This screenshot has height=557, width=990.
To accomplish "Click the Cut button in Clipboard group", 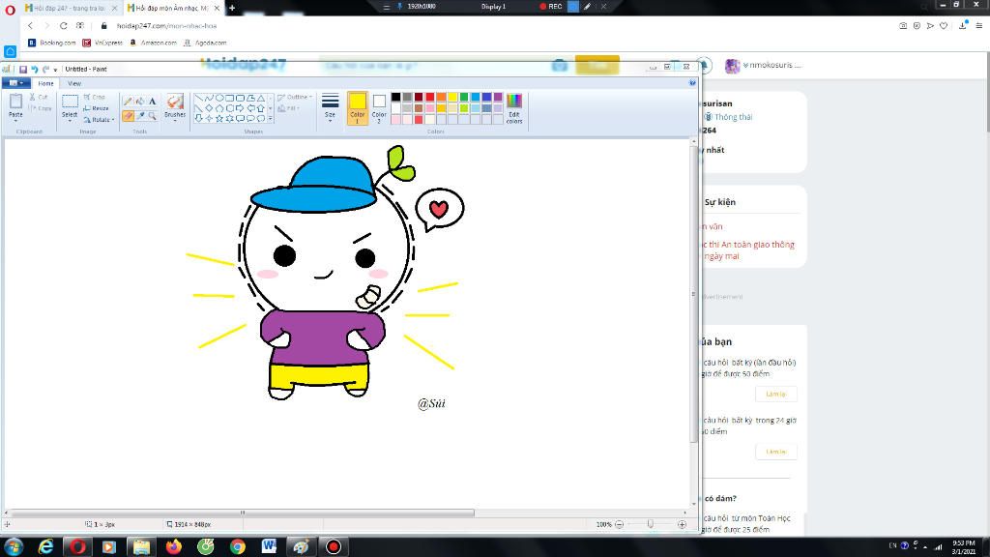I will (x=39, y=98).
